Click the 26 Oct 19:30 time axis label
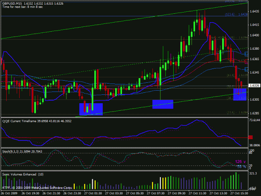 click(30, 193)
